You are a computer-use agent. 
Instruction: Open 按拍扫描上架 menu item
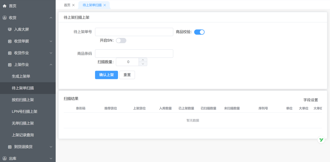pyautogui.click(x=23, y=100)
